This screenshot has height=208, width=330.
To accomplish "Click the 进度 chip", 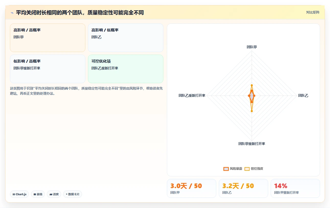I will click(54, 194).
